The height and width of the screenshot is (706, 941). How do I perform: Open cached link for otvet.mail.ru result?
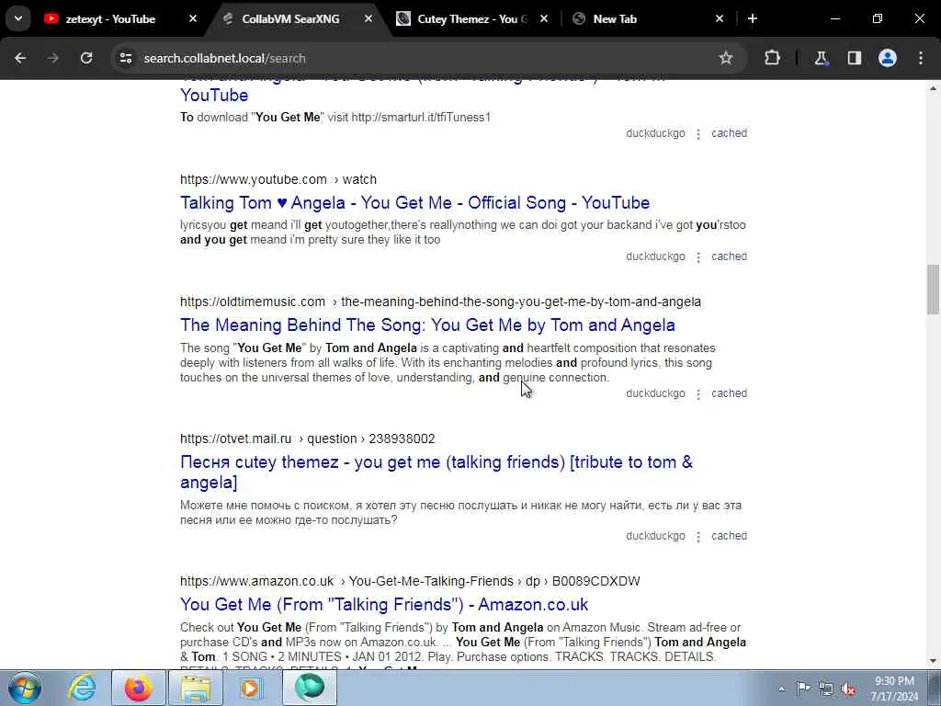tap(729, 536)
